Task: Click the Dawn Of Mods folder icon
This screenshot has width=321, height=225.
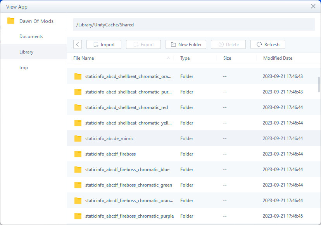Action: [11, 21]
